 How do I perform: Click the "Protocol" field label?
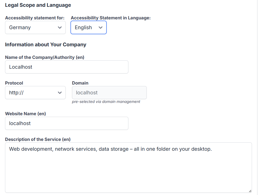coord(14,83)
